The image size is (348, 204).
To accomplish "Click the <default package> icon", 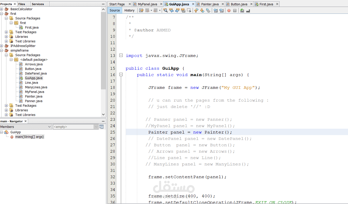I will (16, 59).
